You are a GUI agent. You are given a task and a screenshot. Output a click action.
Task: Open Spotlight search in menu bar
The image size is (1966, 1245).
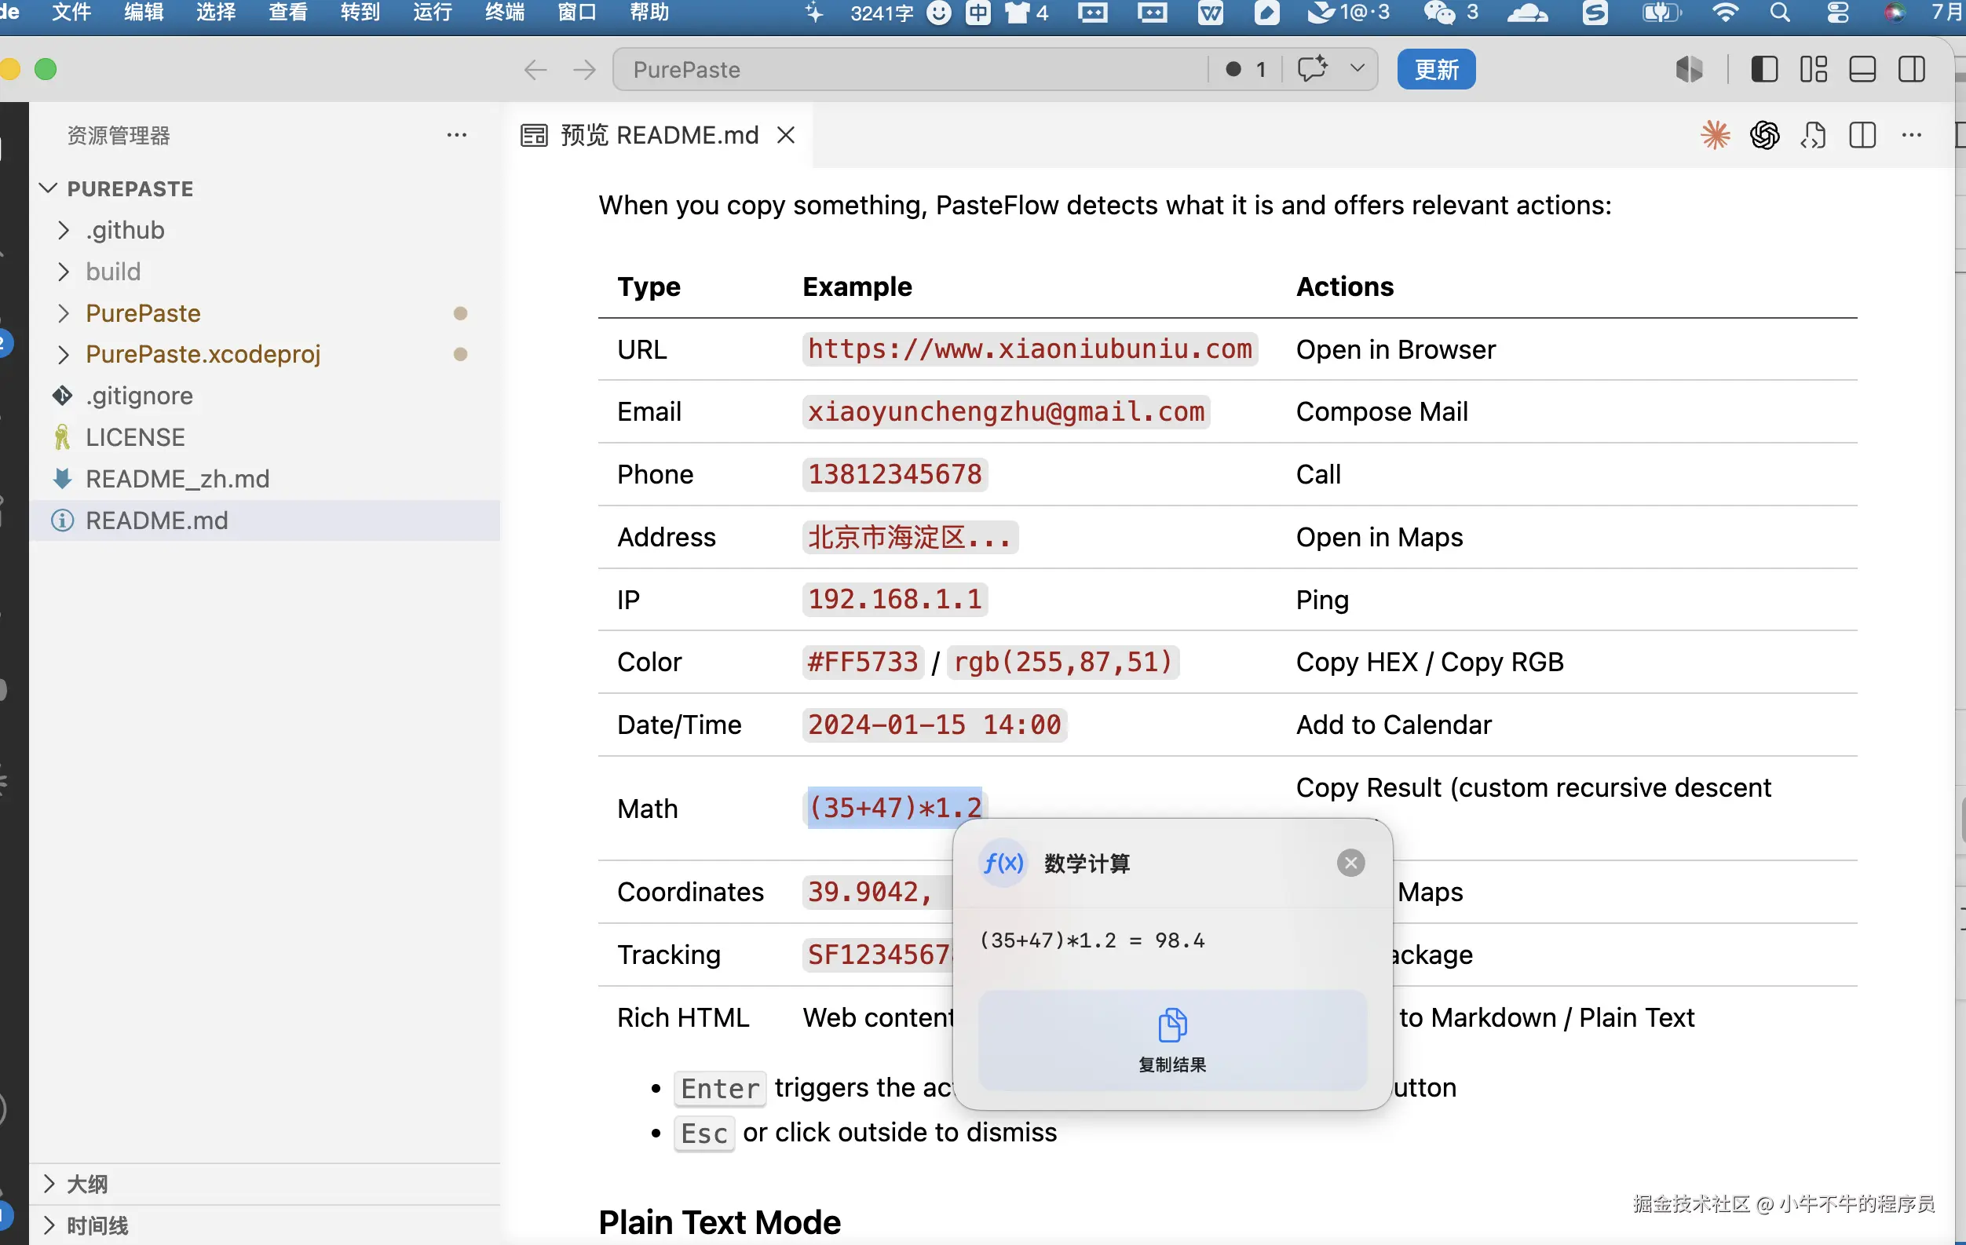click(x=1780, y=13)
